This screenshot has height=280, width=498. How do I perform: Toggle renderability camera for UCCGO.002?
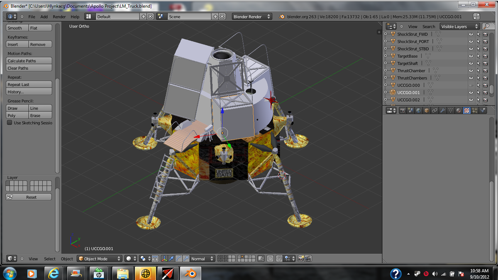(x=485, y=100)
